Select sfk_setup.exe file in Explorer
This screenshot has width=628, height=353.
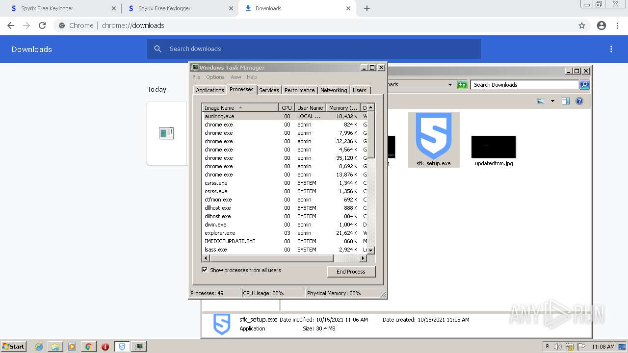(x=434, y=140)
